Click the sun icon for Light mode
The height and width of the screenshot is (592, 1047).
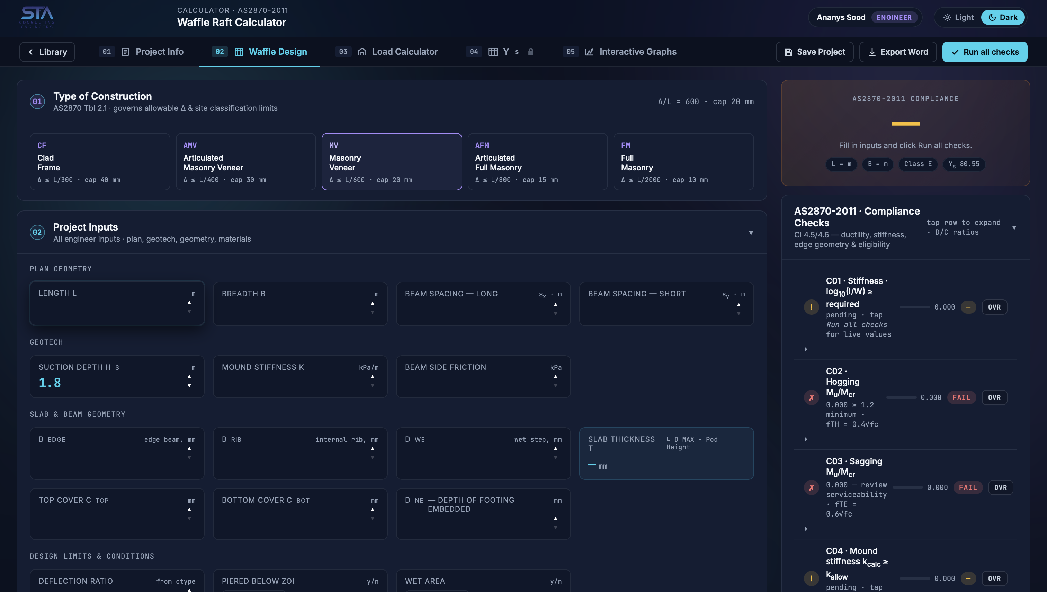pyautogui.click(x=947, y=18)
